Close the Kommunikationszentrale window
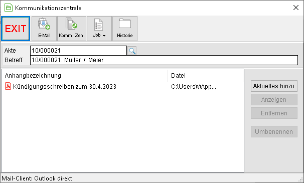 296,8
